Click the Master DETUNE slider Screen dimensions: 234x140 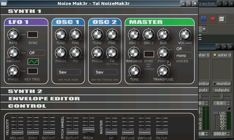pyautogui.click(x=128, y=132)
